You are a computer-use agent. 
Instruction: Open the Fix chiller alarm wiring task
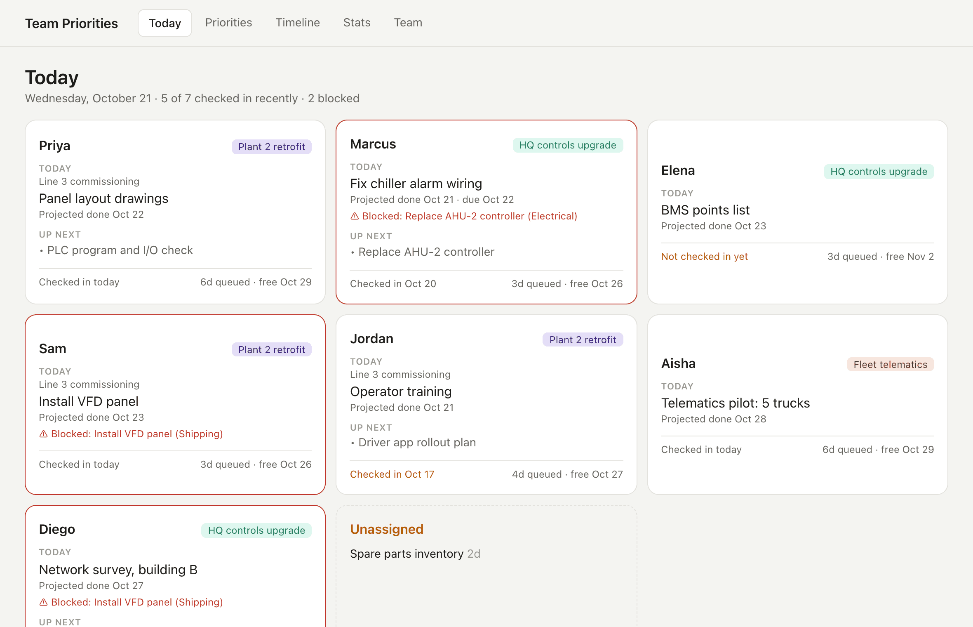[416, 184]
